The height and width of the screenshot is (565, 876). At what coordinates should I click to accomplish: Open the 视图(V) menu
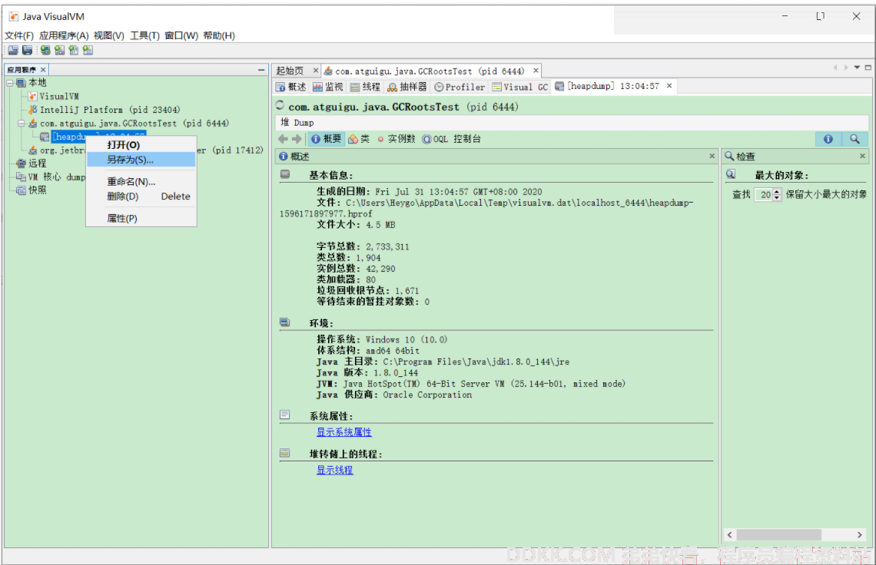coord(109,36)
